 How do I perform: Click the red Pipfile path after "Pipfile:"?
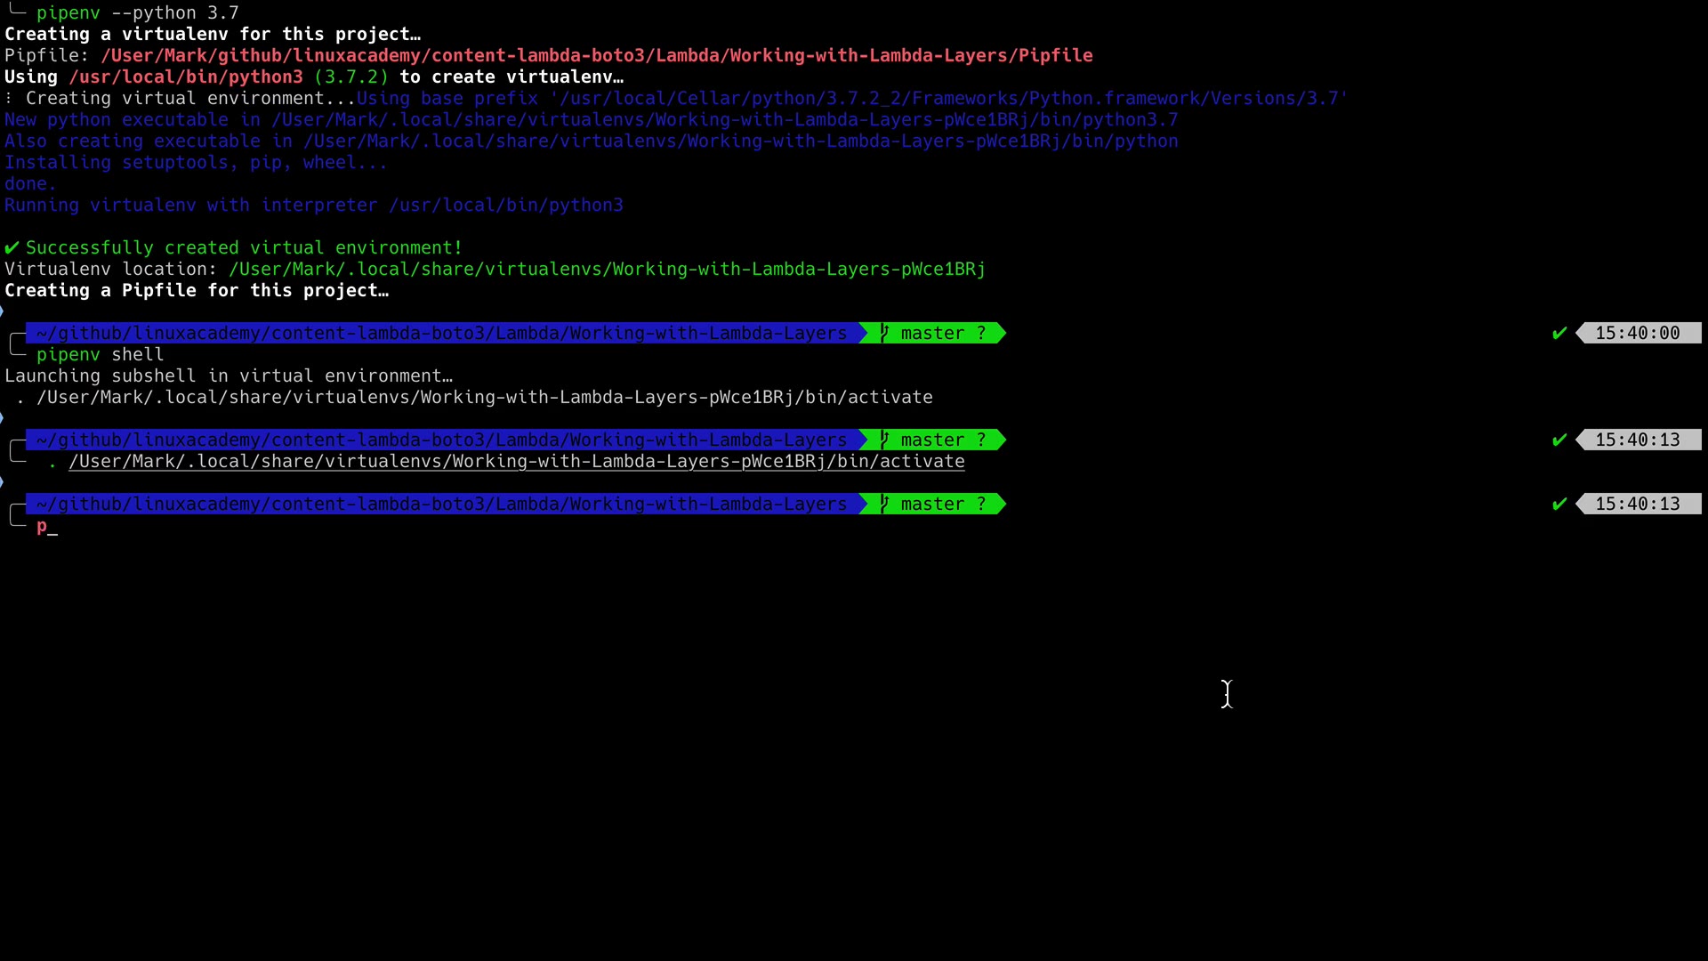coord(596,56)
